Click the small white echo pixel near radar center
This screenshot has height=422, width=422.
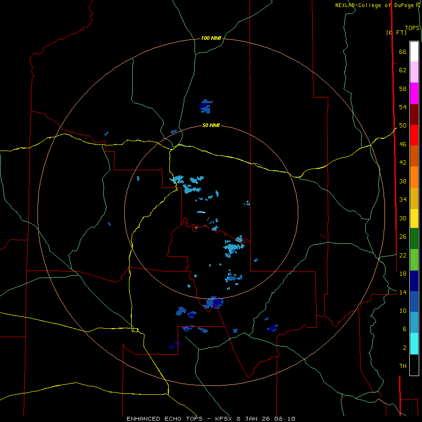point(204,212)
